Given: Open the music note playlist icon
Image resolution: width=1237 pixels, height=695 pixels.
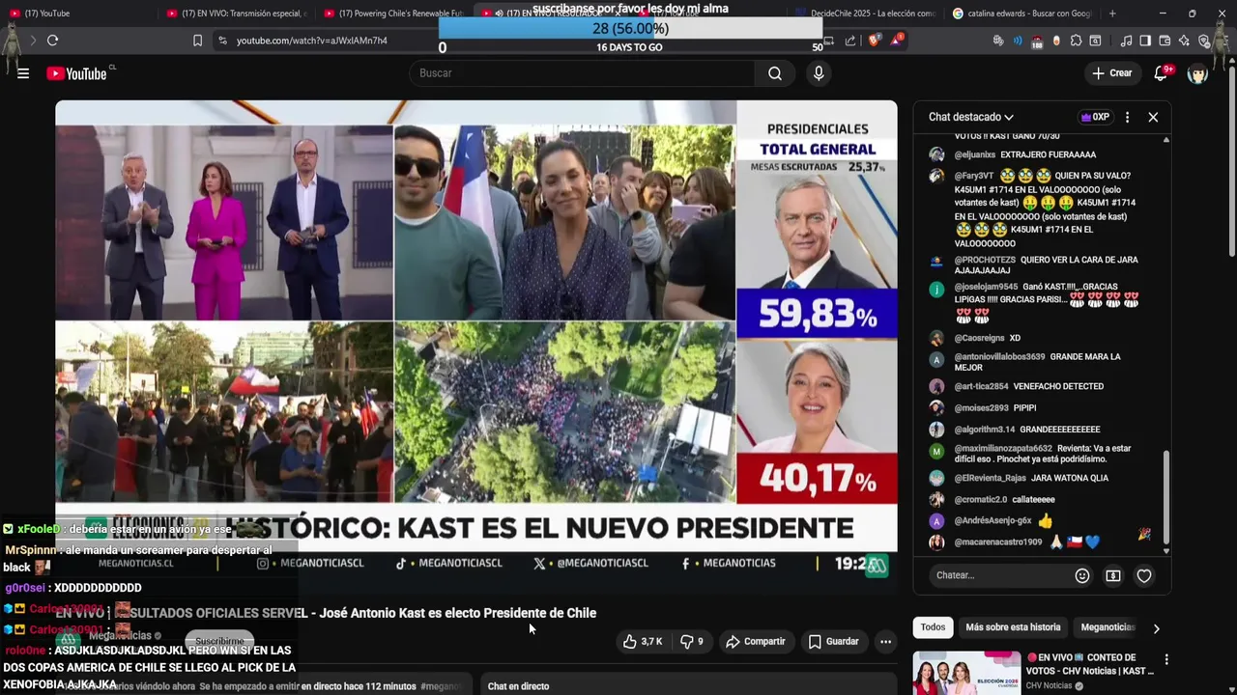Looking at the screenshot, I should point(1126,41).
